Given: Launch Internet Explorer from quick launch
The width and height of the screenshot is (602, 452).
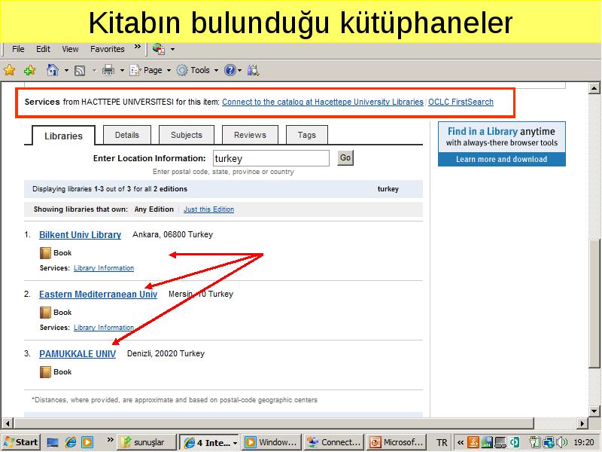Looking at the screenshot, I should (x=70, y=442).
